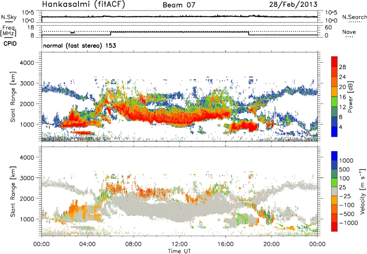367x254 pixels.
Task: Click the 'Power [dB]' colorbar label
Action: coord(350,97)
